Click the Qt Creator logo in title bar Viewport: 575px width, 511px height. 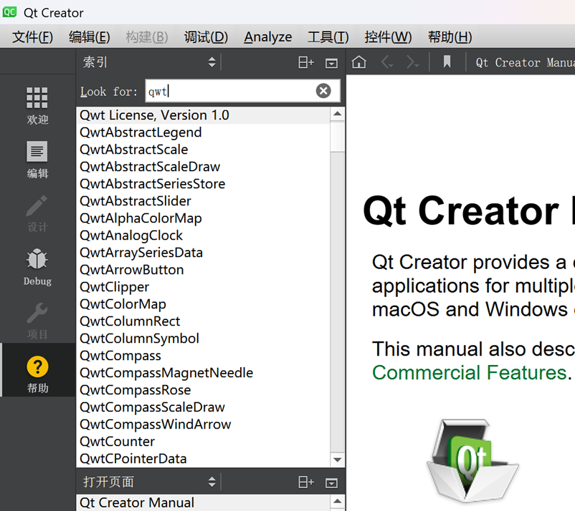tap(9, 12)
